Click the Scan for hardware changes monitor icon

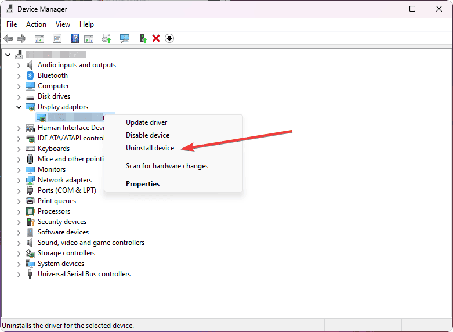coord(125,38)
